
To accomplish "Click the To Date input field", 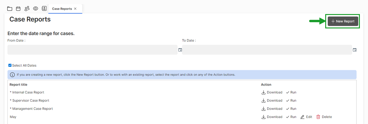I will (x=267, y=50).
